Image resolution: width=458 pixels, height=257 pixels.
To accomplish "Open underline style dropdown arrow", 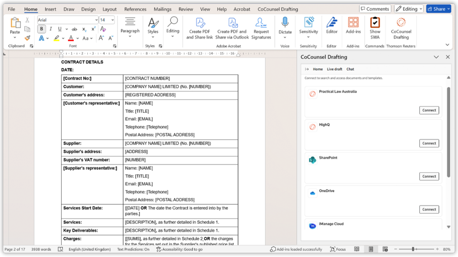I will 66,29.
